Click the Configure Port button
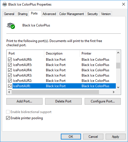Screen dimensions: 128x142 pos(103,101)
